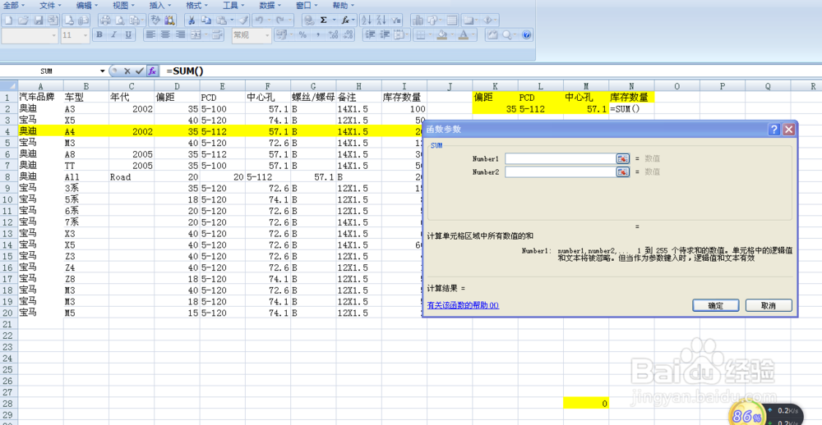Open the 视图 menu
This screenshot has height=425, width=822.
pos(124,5)
